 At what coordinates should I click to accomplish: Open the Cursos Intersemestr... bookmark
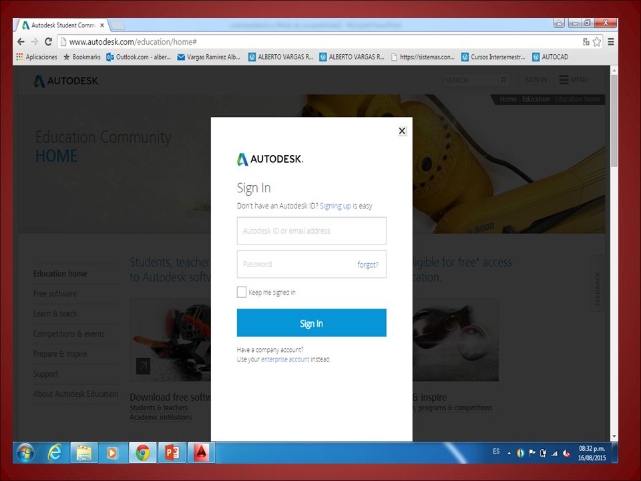point(493,57)
